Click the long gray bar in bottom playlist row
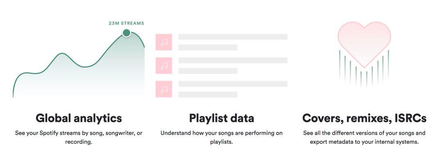Image resolution: width=442 pixels, height=165 pixels. pyautogui.click(x=233, y=84)
